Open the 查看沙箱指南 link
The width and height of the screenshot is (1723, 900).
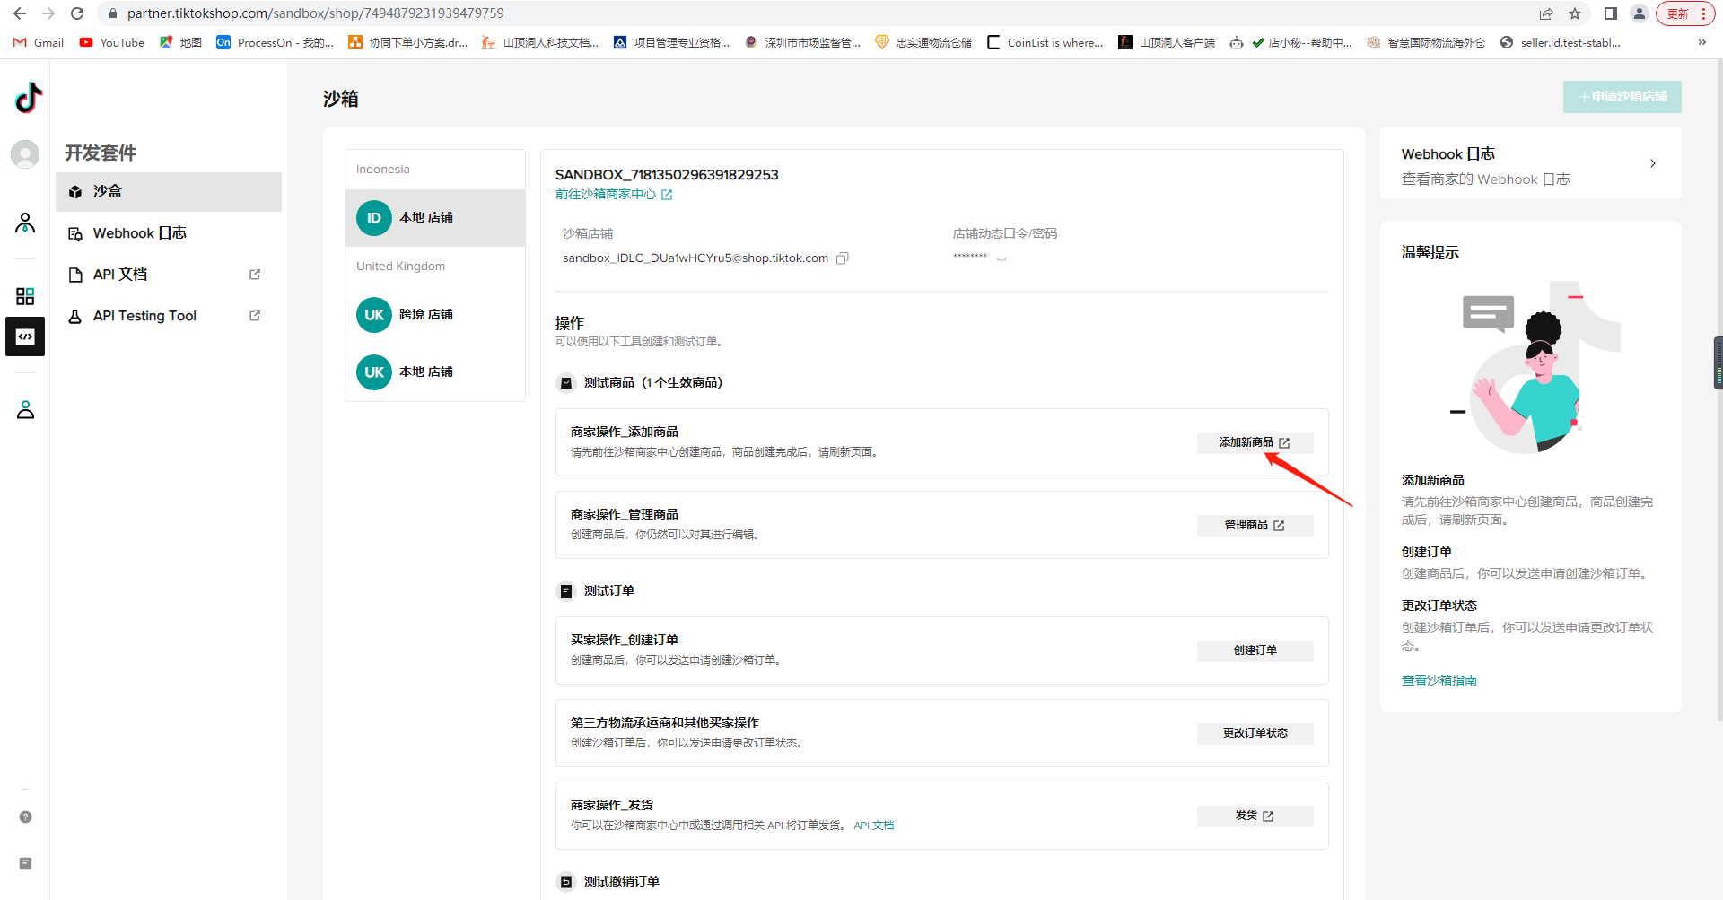click(1439, 680)
